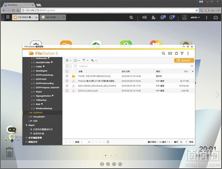Open the upload dropdown in toolbar
Viewport: 222px width, 169px height.
click(x=85, y=60)
